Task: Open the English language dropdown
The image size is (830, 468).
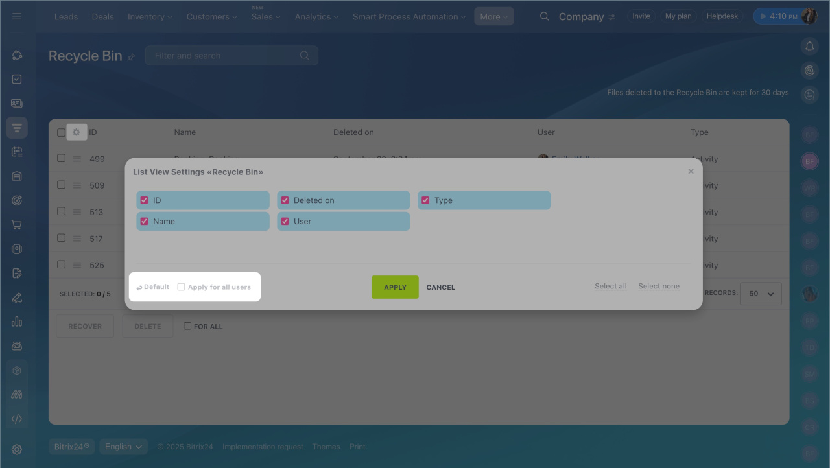Action: (x=123, y=447)
